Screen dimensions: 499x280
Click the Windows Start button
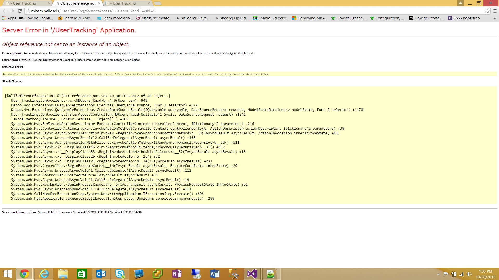click(x=8, y=274)
